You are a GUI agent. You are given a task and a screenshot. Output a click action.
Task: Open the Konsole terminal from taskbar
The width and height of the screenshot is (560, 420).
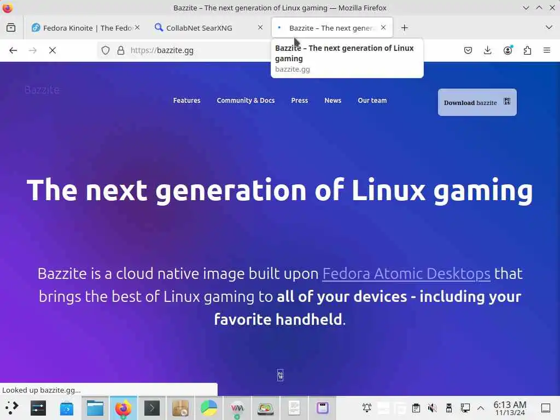pos(152,408)
